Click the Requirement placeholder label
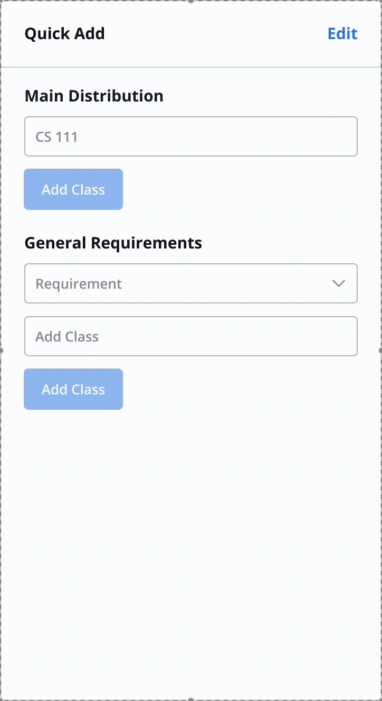Viewport: 382px width, 701px height. click(x=79, y=283)
